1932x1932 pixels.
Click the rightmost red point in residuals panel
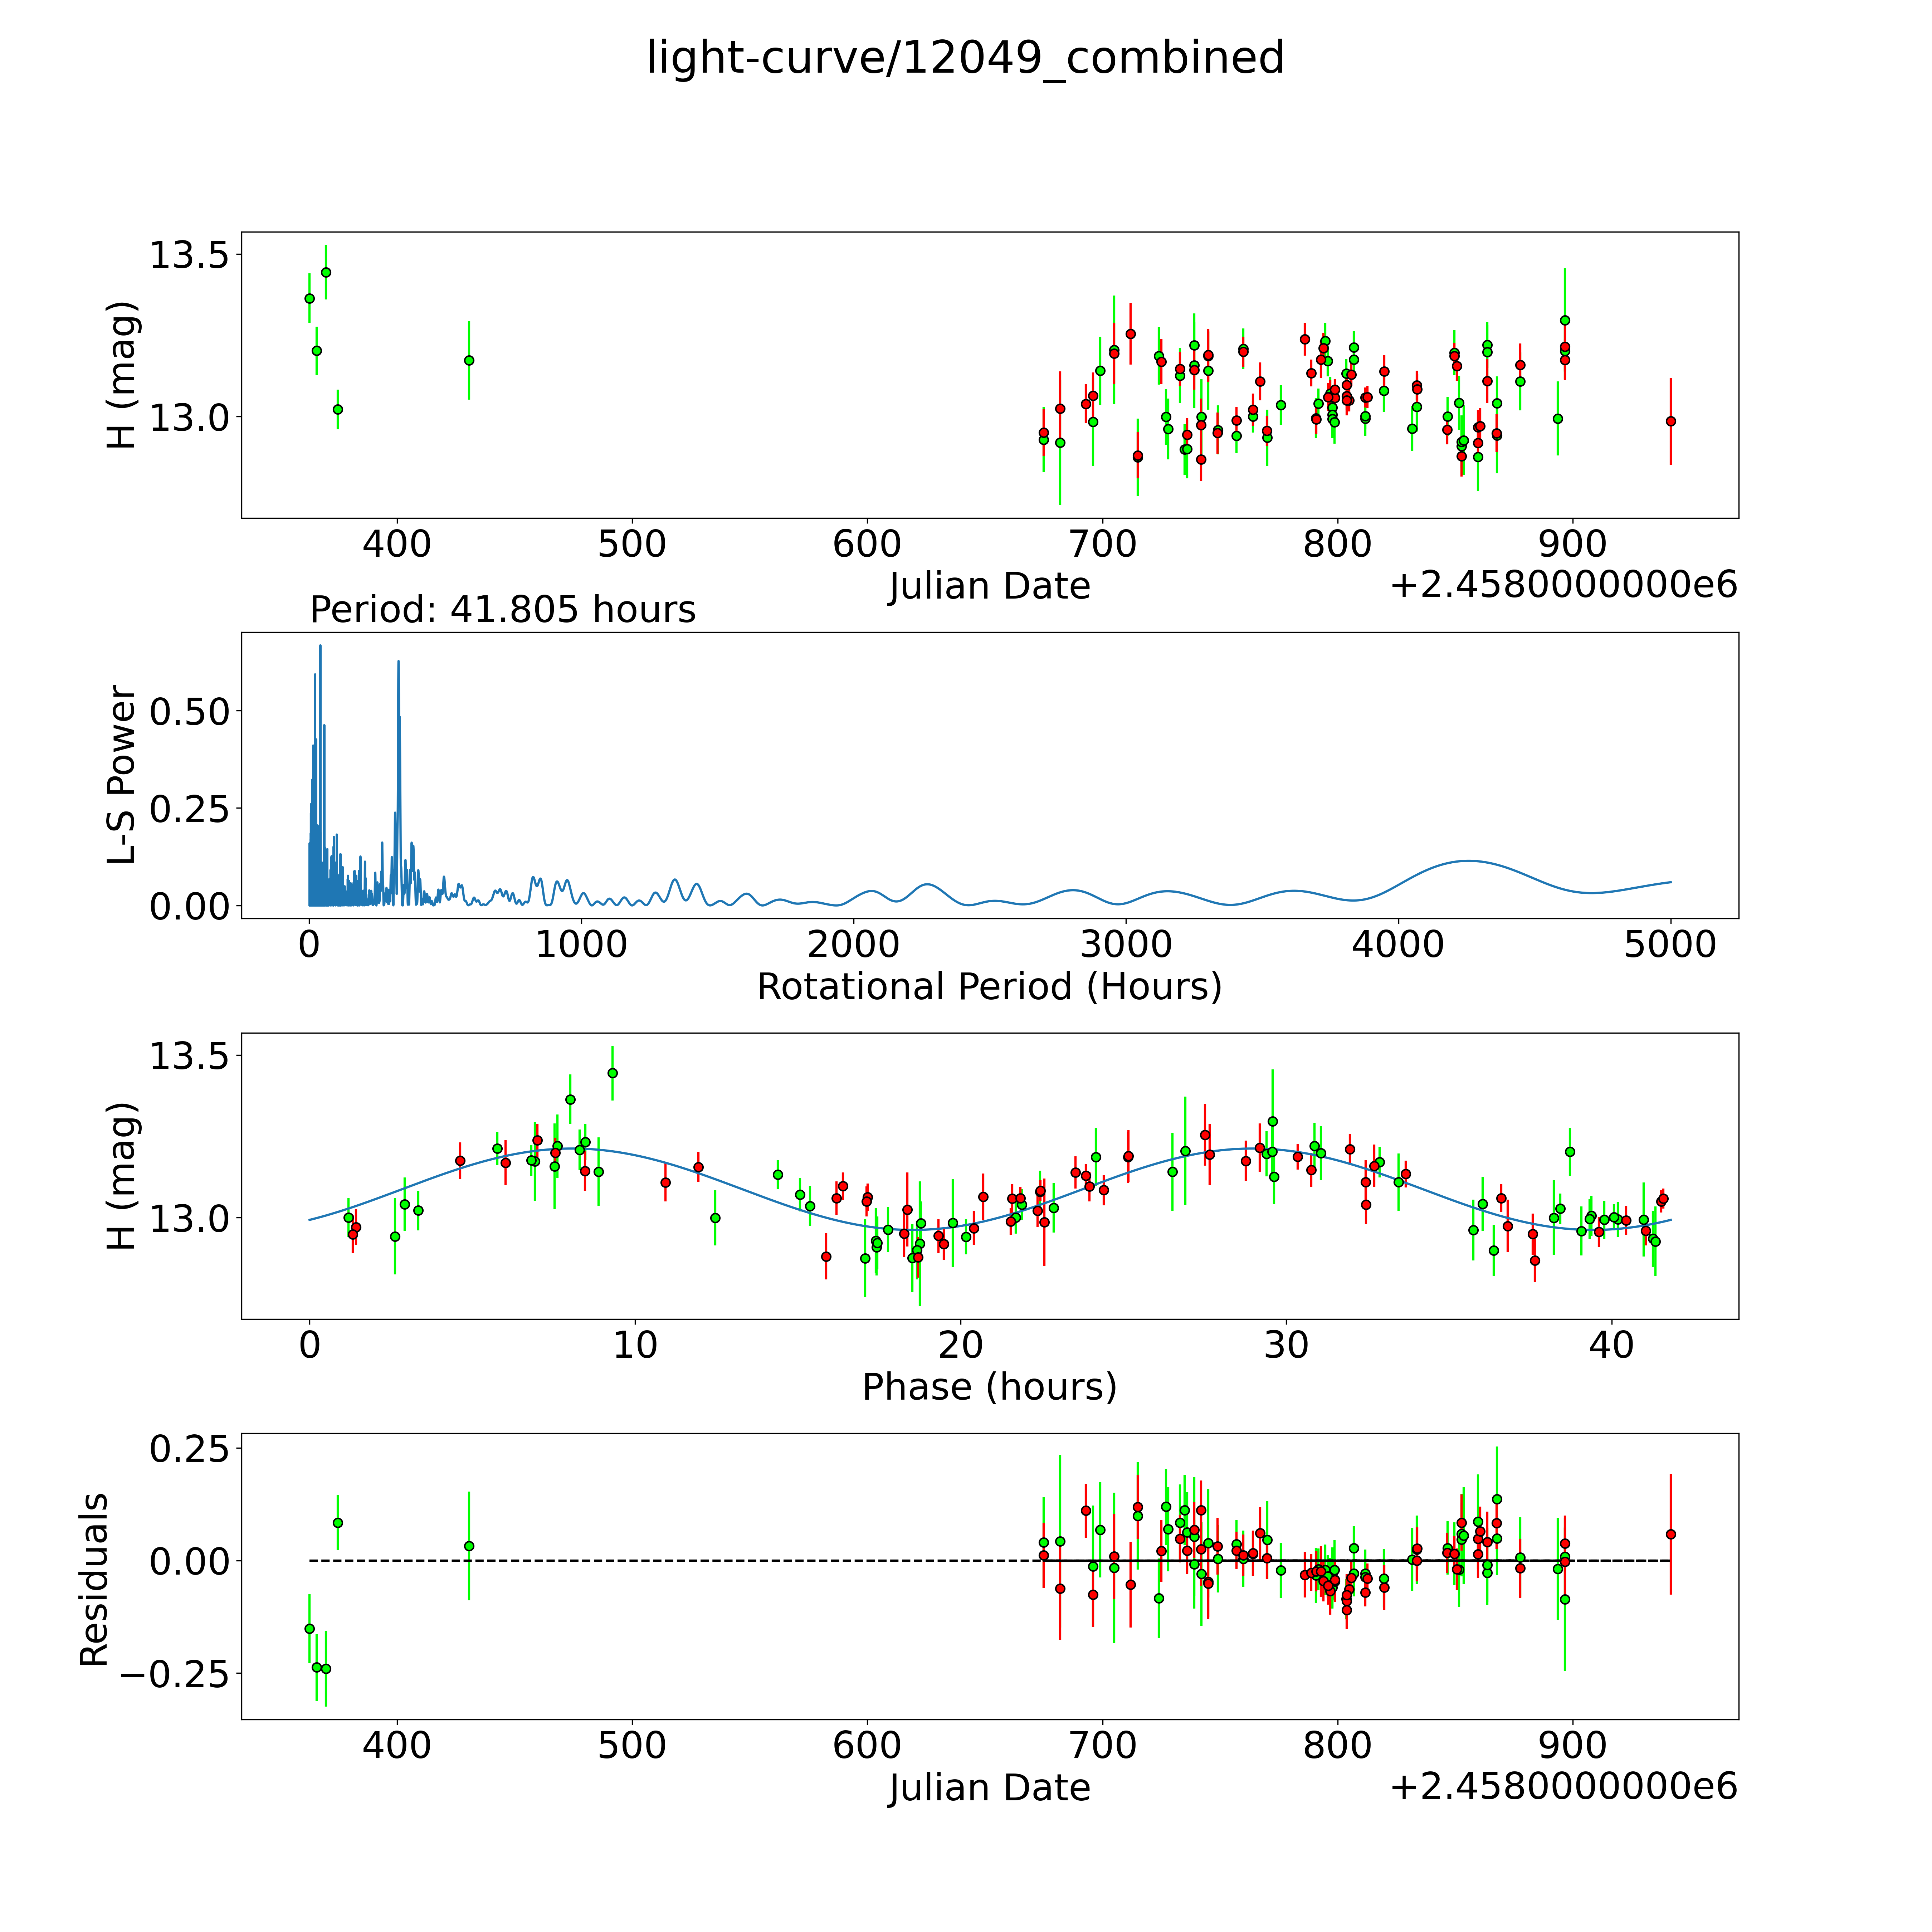click(x=1670, y=1534)
